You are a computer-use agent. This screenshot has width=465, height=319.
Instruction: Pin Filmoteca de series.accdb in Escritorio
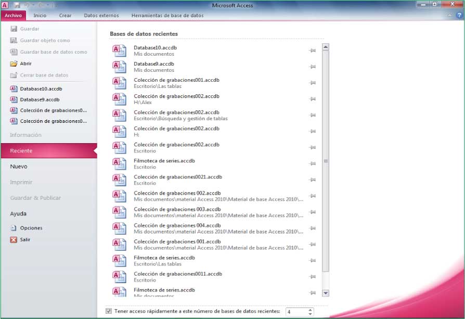pyautogui.click(x=312, y=163)
